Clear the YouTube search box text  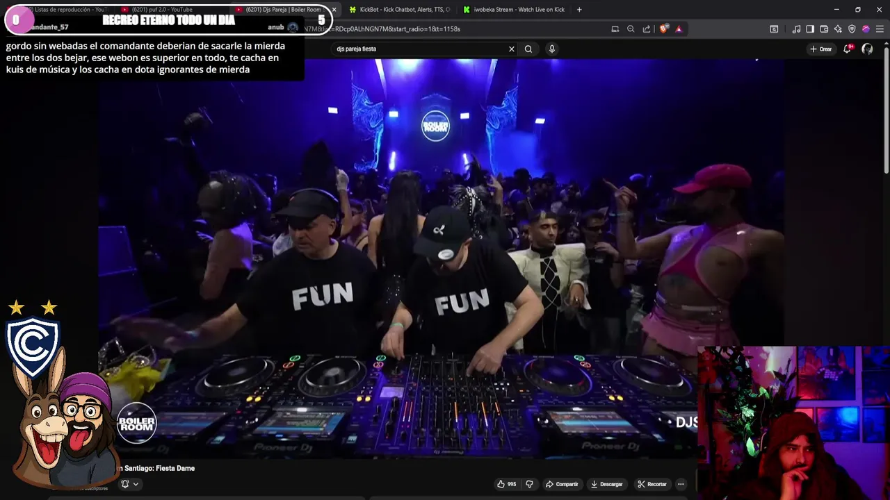point(512,49)
